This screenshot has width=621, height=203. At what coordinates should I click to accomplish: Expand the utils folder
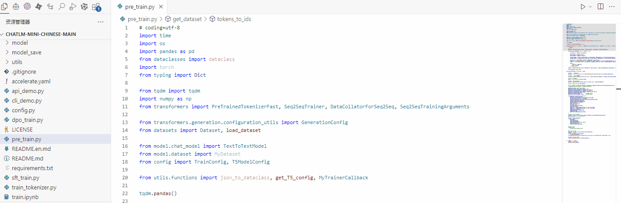(17, 62)
